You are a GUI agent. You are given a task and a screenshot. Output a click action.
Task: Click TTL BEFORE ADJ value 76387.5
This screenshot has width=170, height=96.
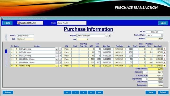point(155,76)
